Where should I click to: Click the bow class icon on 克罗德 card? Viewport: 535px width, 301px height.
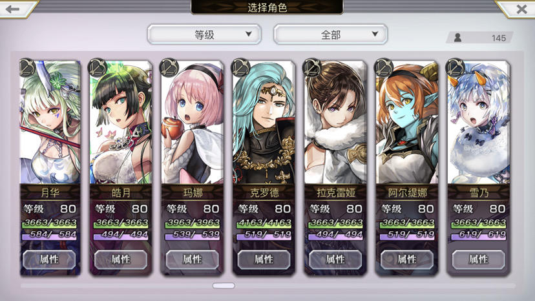coord(241,68)
